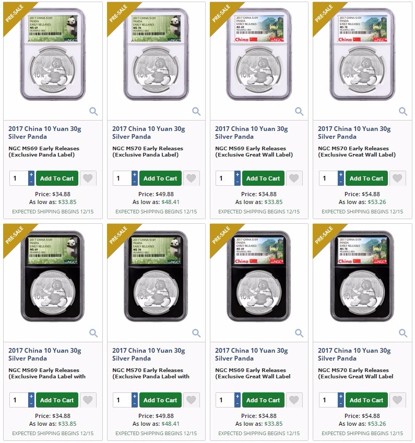Viewport: 415px width, 443px height.
Task: Open magnifier on MS70 Great Wall white-holder coin
Action: click(x=403, y=111)
